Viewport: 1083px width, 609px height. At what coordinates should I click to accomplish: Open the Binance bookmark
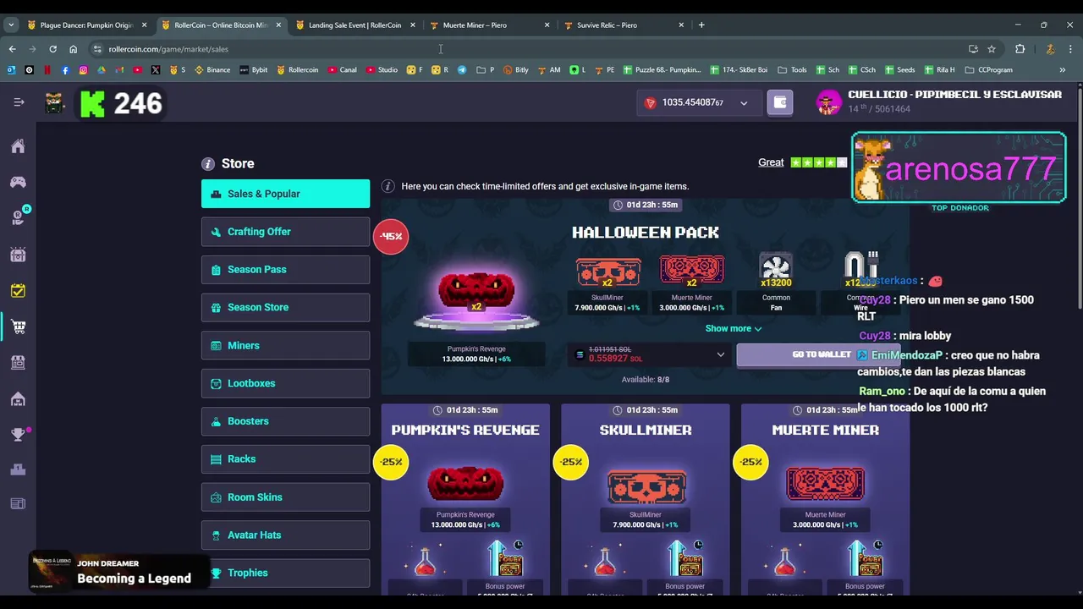click(x=212, y=70)
